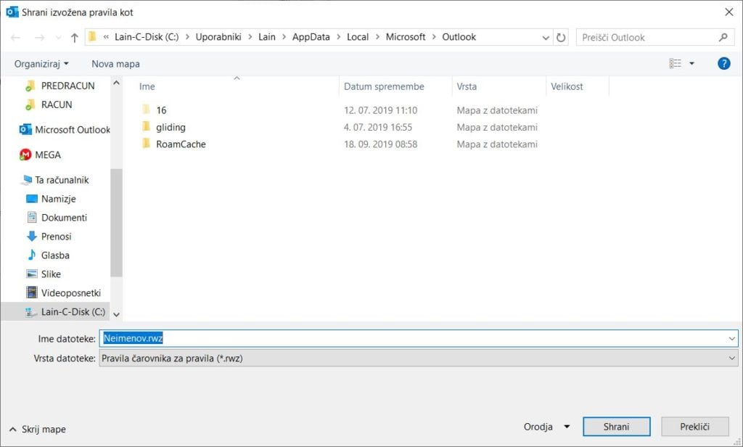Click the Slike pictures icon
Viewport: 743px width, 447px height.
32,274
